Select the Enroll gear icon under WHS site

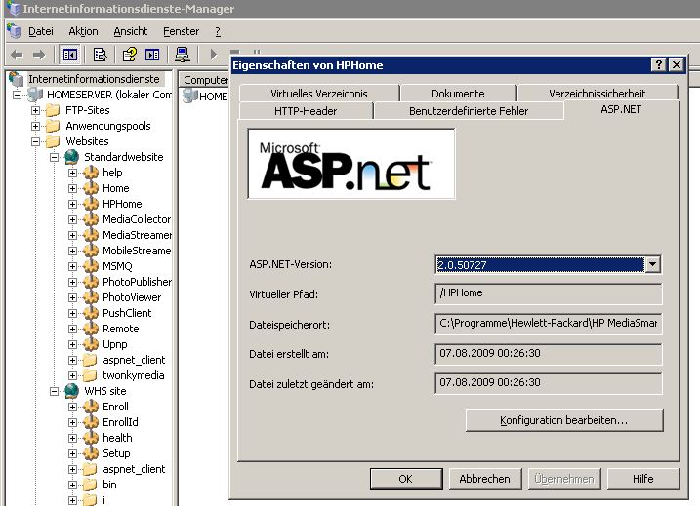90,407
